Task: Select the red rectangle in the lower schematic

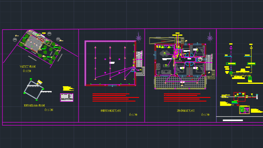Action: point(239,97)
